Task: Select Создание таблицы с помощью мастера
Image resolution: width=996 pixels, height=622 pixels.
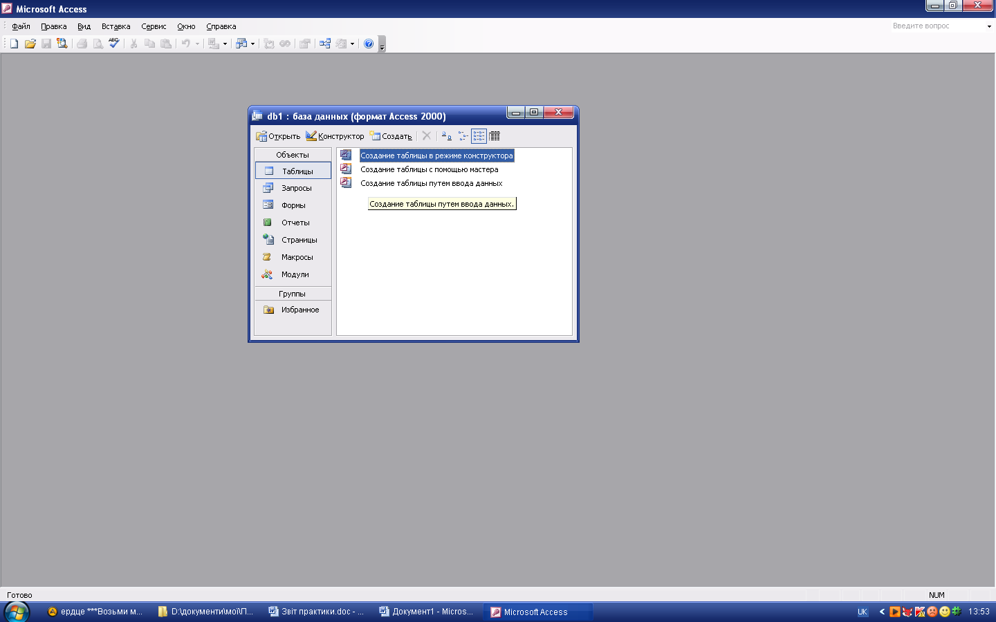Action: coord(429,169)
